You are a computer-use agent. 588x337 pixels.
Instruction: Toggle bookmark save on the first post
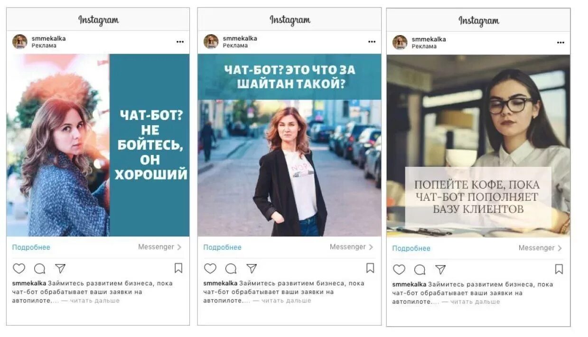pos(178,268)
